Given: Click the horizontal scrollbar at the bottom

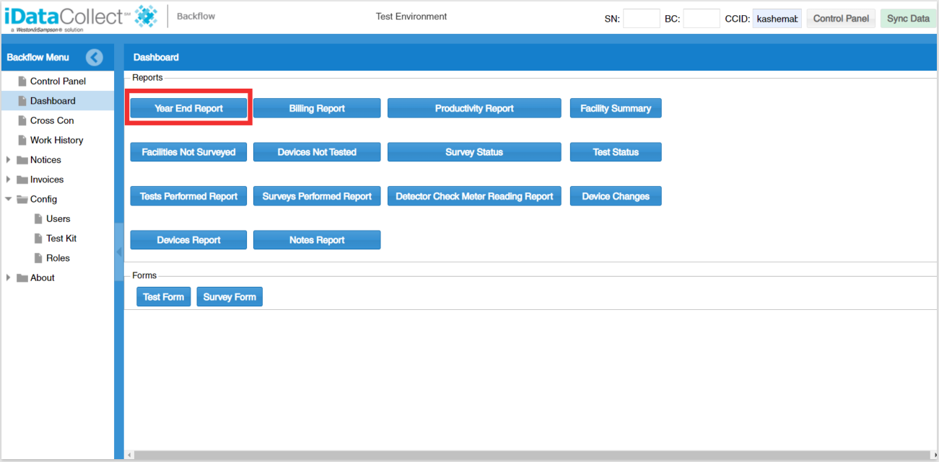Looking at the screenshot, I should 532,455.
